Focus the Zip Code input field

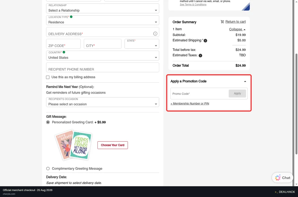pos(63,44)
